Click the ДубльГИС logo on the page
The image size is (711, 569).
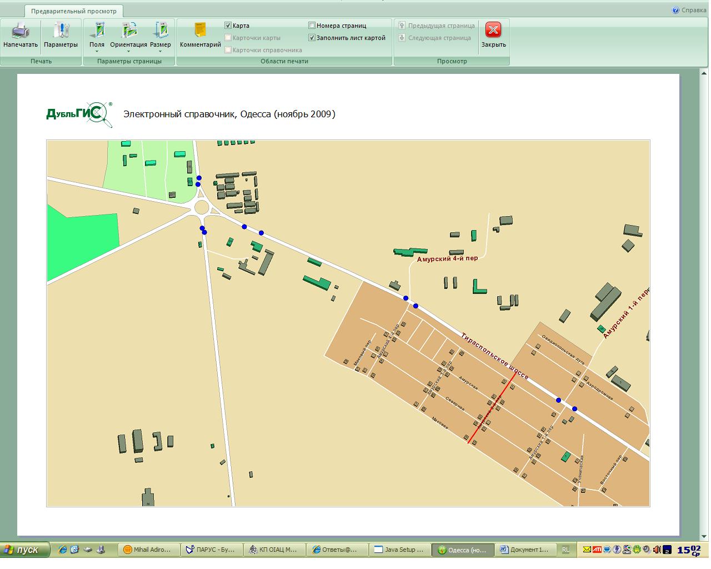coord(79,114)
